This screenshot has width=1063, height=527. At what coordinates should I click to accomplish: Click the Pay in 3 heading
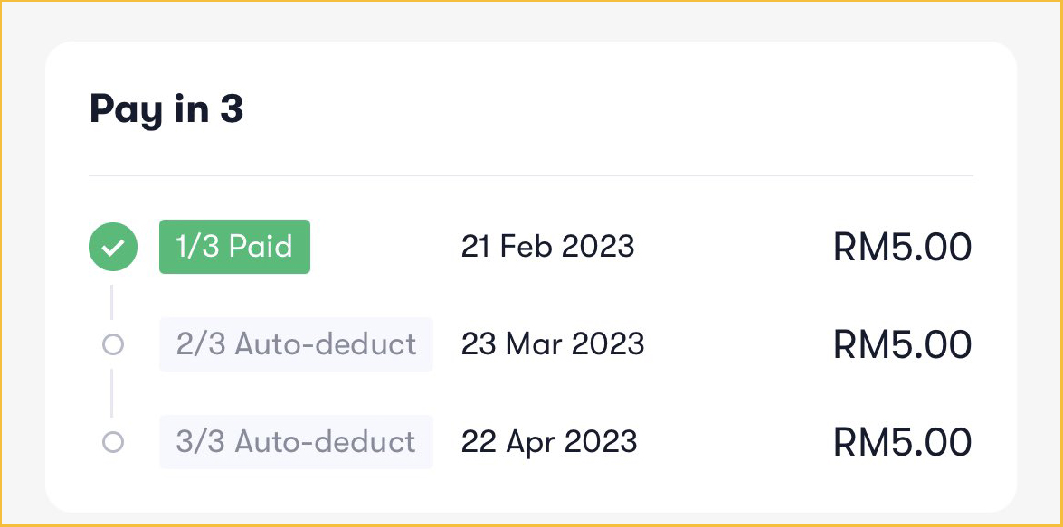pyautogui.click(x=166, y=110)
